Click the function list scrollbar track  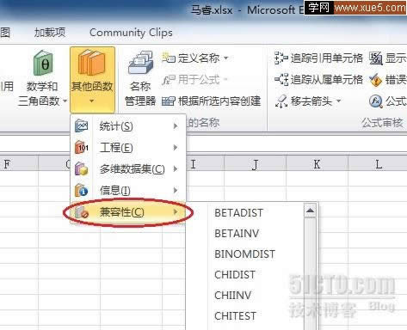coord(310,273)
